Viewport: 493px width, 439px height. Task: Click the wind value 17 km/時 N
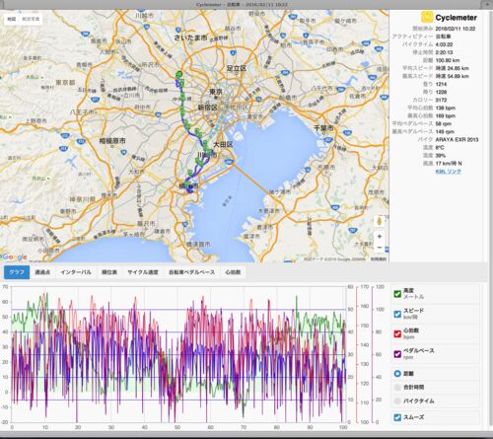pos(449,163)
